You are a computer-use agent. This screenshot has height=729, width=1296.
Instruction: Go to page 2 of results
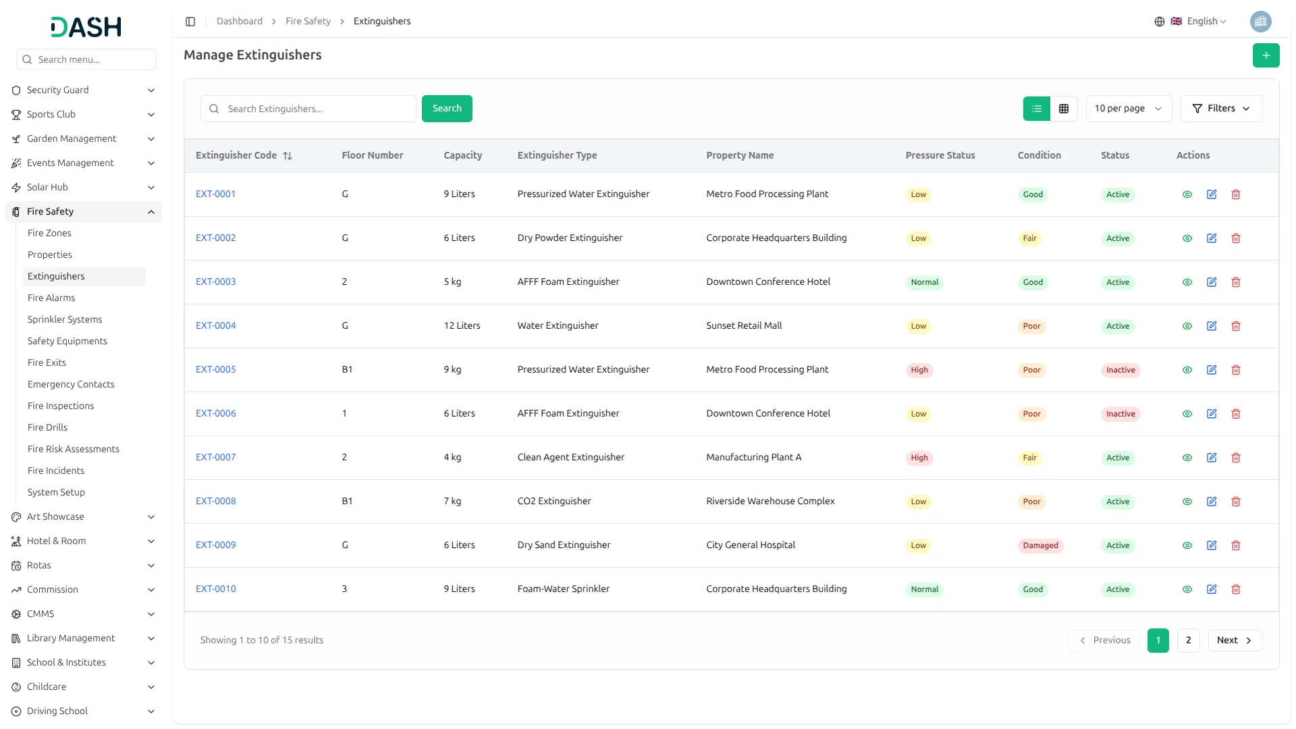tap(1188, 641)
